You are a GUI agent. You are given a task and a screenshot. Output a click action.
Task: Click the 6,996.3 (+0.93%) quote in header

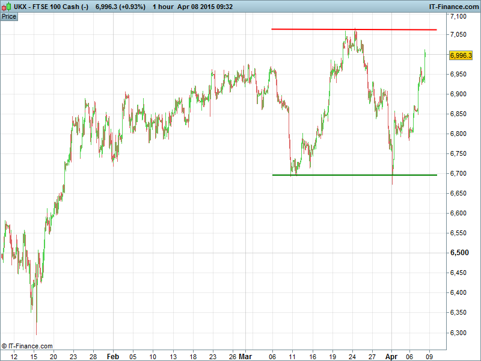[x=120, y=6]
